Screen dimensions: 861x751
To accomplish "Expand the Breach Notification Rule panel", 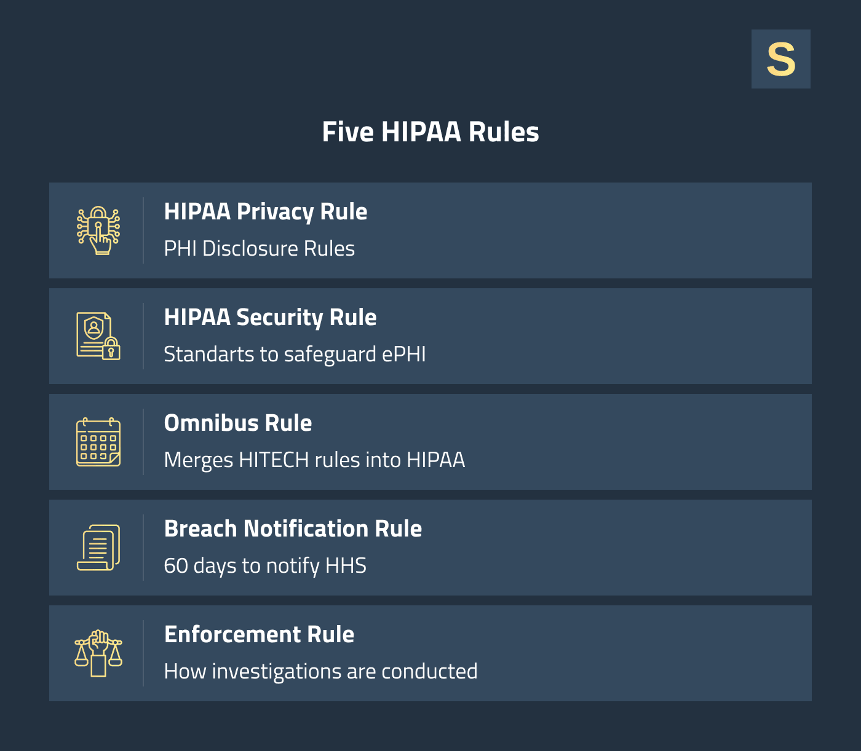I will click(x=430, y=547).
